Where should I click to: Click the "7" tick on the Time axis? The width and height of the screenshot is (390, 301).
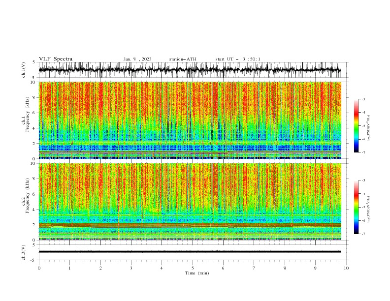pyautogui.click(x=254, y=268)
